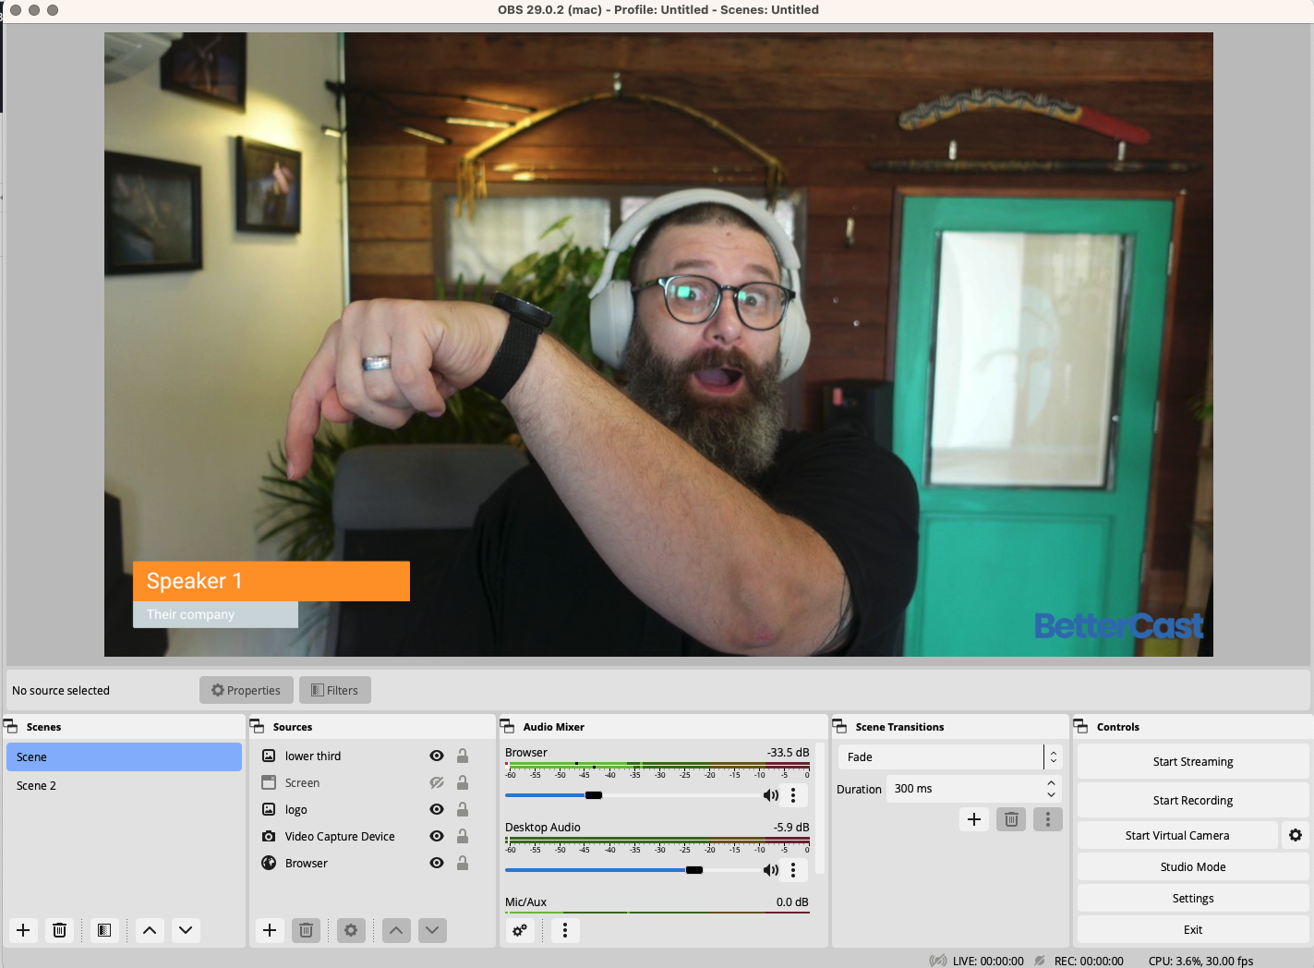Add a new scene with the plus icon
Image resolution: width=1314 pixels, height=968 pixels.
click(x=23, y=930)
